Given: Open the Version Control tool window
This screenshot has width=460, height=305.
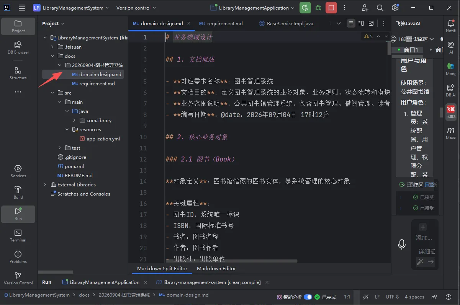Looking at the screenshot, I should 18,279.
